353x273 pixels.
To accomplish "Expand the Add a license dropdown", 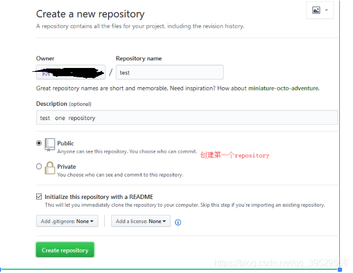I will click(x=141, y=221).
